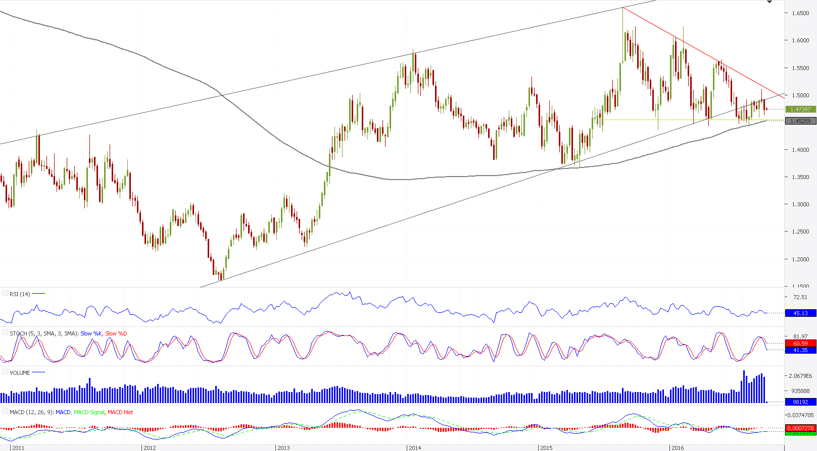
Task: Click the 1.3000 price axis label
Action: tap(800, 204)
